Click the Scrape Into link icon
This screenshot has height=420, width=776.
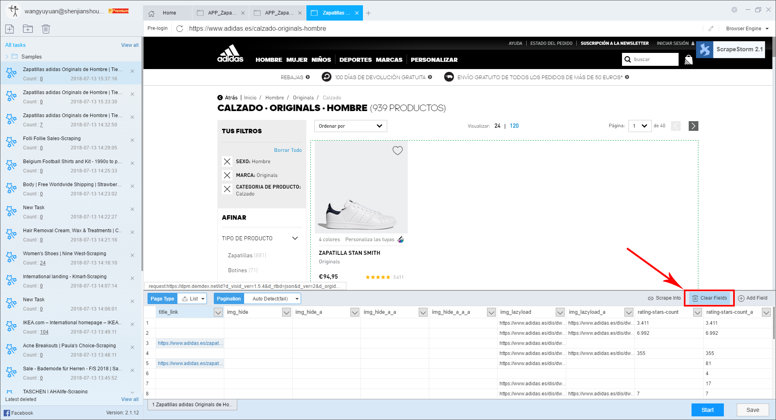point(651,298)
